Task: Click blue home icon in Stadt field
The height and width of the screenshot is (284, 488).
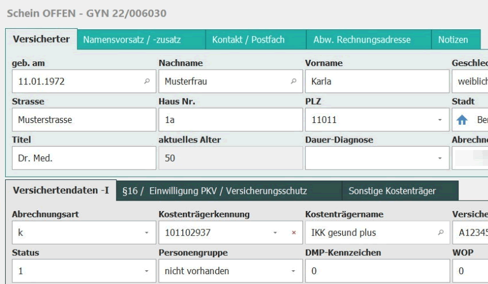Action: click(461, 120)
